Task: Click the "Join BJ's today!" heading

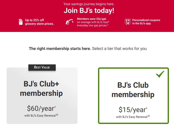Action: [x=89, y=11]
